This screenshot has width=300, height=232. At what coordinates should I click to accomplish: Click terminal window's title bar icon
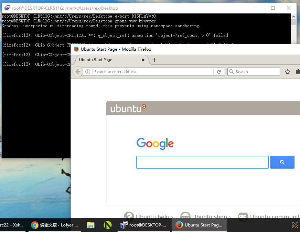(x=7, y=8)
